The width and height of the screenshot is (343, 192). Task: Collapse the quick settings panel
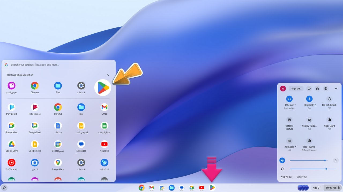[336, 89]
